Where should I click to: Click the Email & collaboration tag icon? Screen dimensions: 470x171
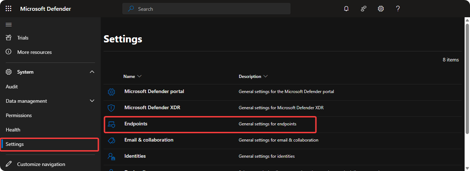click(x=111, y=140)
